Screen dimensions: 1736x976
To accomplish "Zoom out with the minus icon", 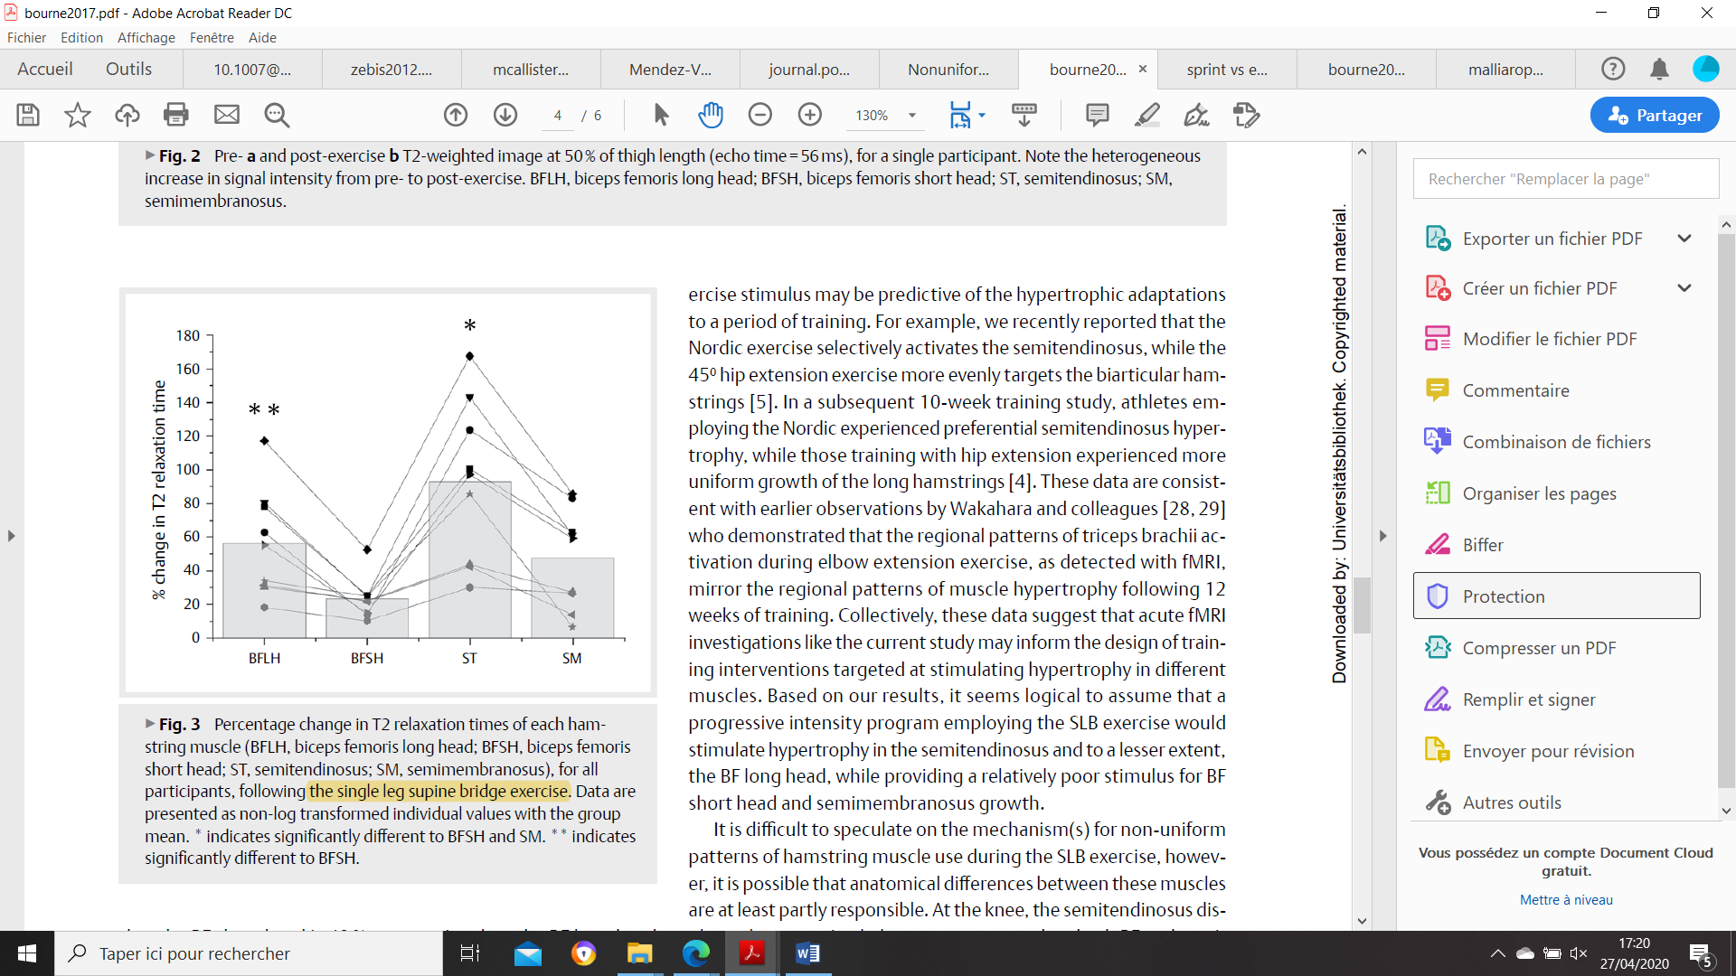I will (x=760, y=115).
